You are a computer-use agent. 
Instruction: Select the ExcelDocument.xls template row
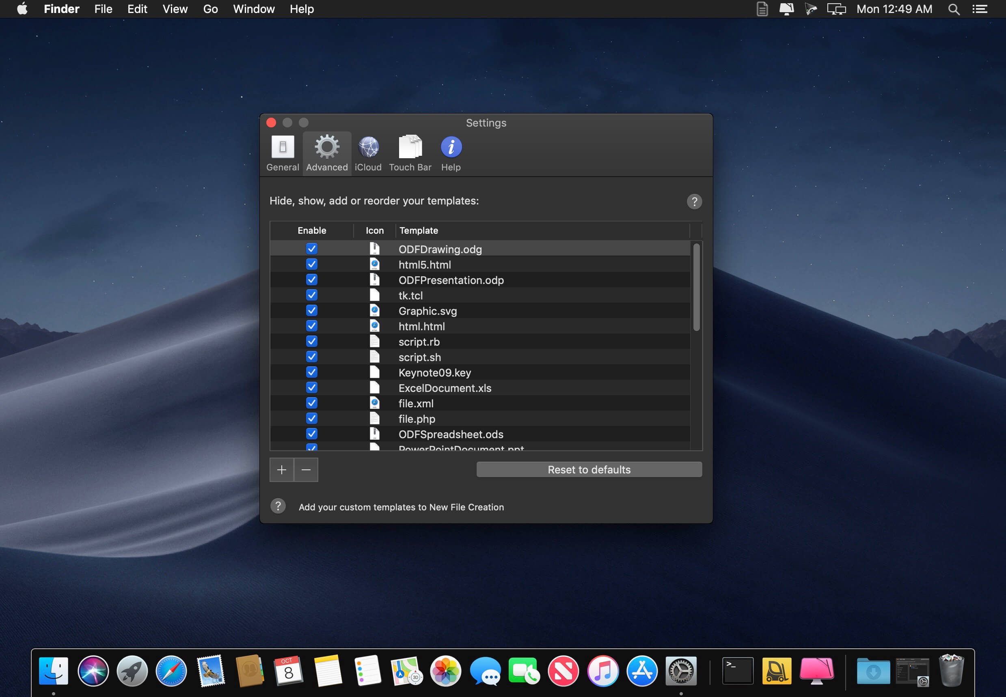[445, 388]
